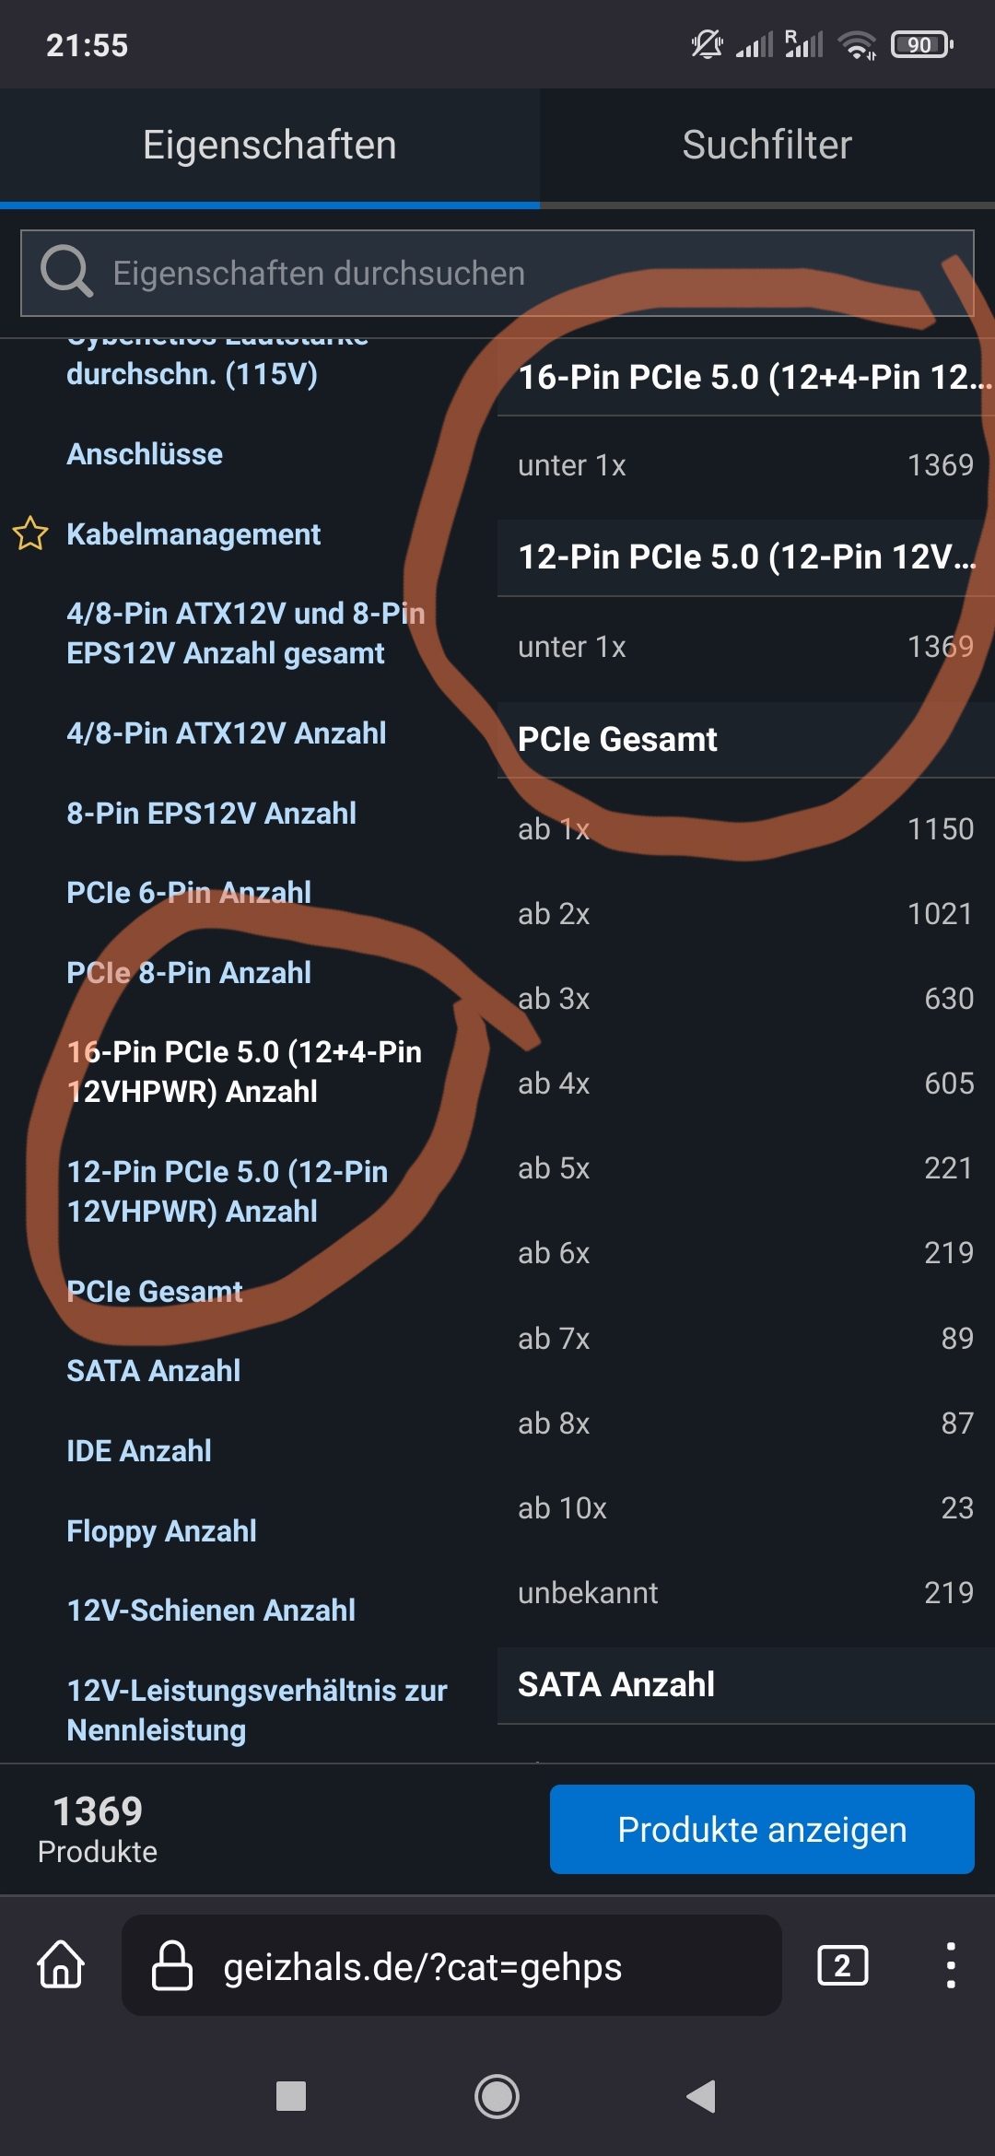995x2156 pixels.
Task: Focus the Eigenschaften durchsuchen search field
Action: point(516,274)
